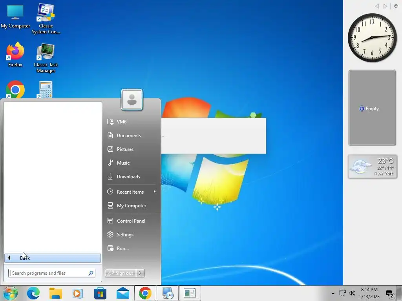Screen dimensions: 402x301
Task: Open Downloads from the Start menu
Action: (x=132, y=177)
